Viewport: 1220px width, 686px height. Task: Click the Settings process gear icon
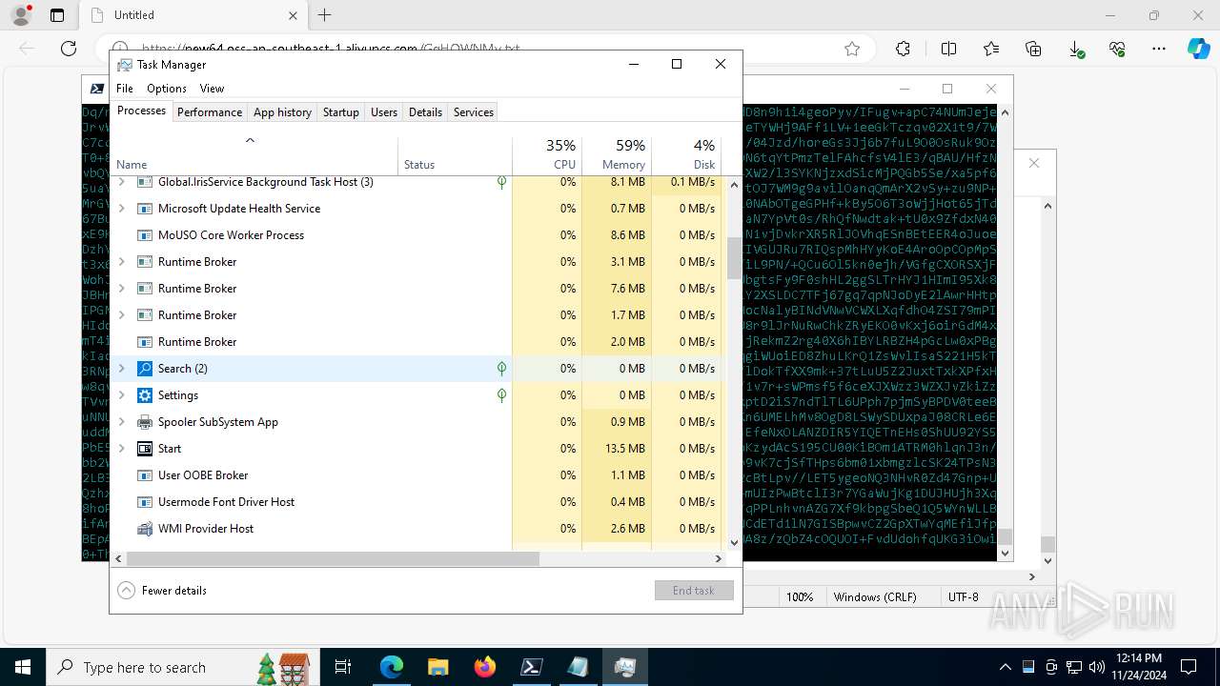click(145, 395)
